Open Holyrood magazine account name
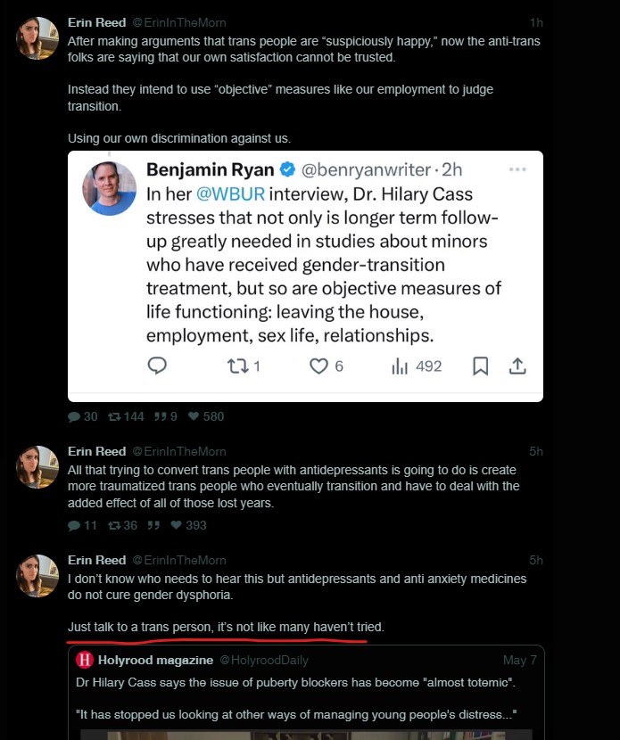 pos(155,660)
